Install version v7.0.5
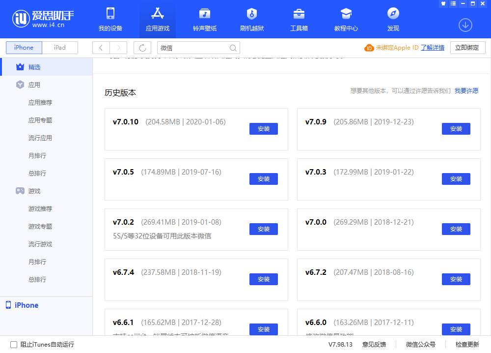 pos(263,179)
